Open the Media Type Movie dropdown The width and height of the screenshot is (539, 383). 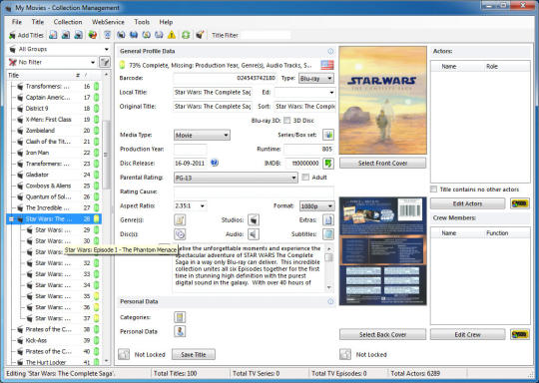tap(202, 135)
